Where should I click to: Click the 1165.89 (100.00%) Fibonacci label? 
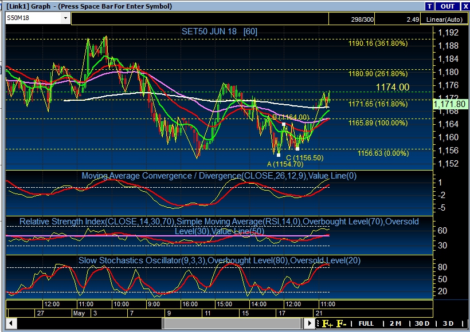click(378, 122)
